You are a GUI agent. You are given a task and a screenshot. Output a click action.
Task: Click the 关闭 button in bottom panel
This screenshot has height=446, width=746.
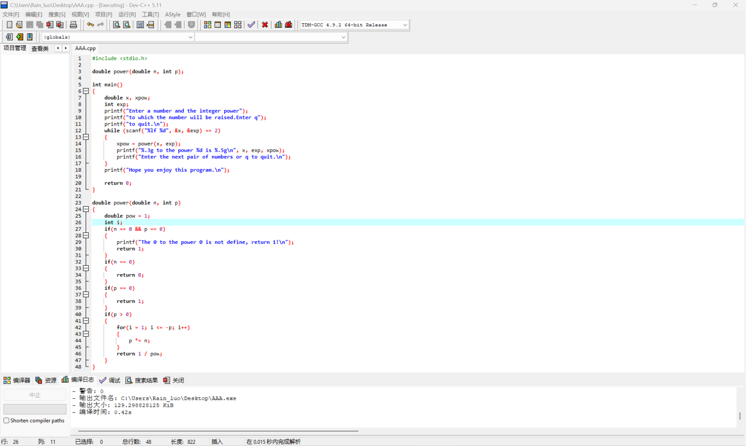tap(173, 380)
